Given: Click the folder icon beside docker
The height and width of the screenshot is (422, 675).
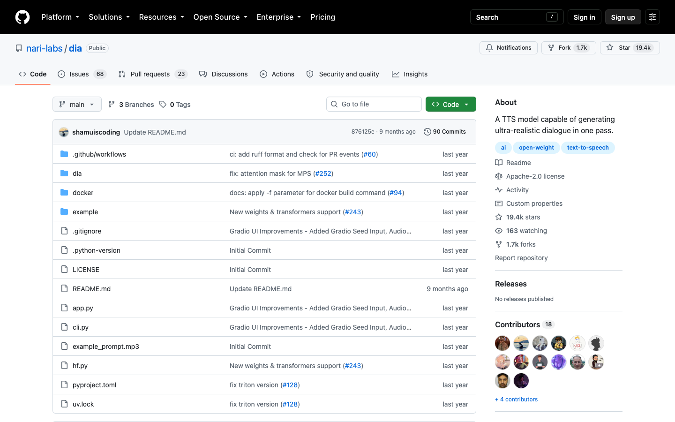Looking at the screenshot, I should click(x=64, y=193).
